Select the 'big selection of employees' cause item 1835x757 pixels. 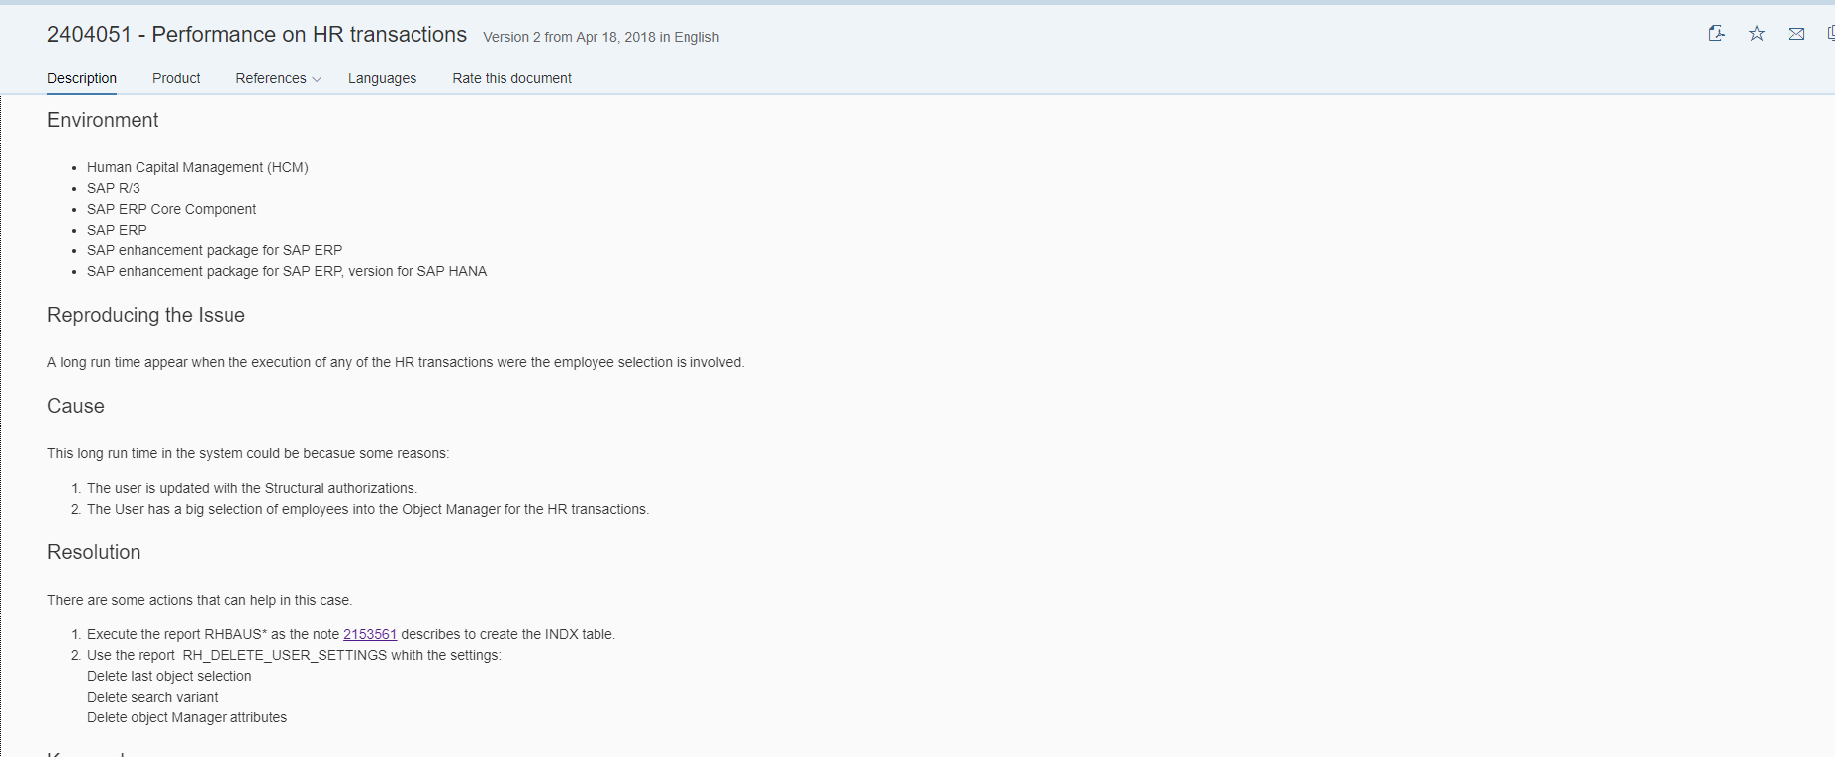coord(368,509)
